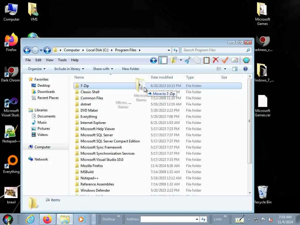This screenshot has height=225, width=300.
Task: Click the orange checkmark Properties icon
Action: (225, 60)
